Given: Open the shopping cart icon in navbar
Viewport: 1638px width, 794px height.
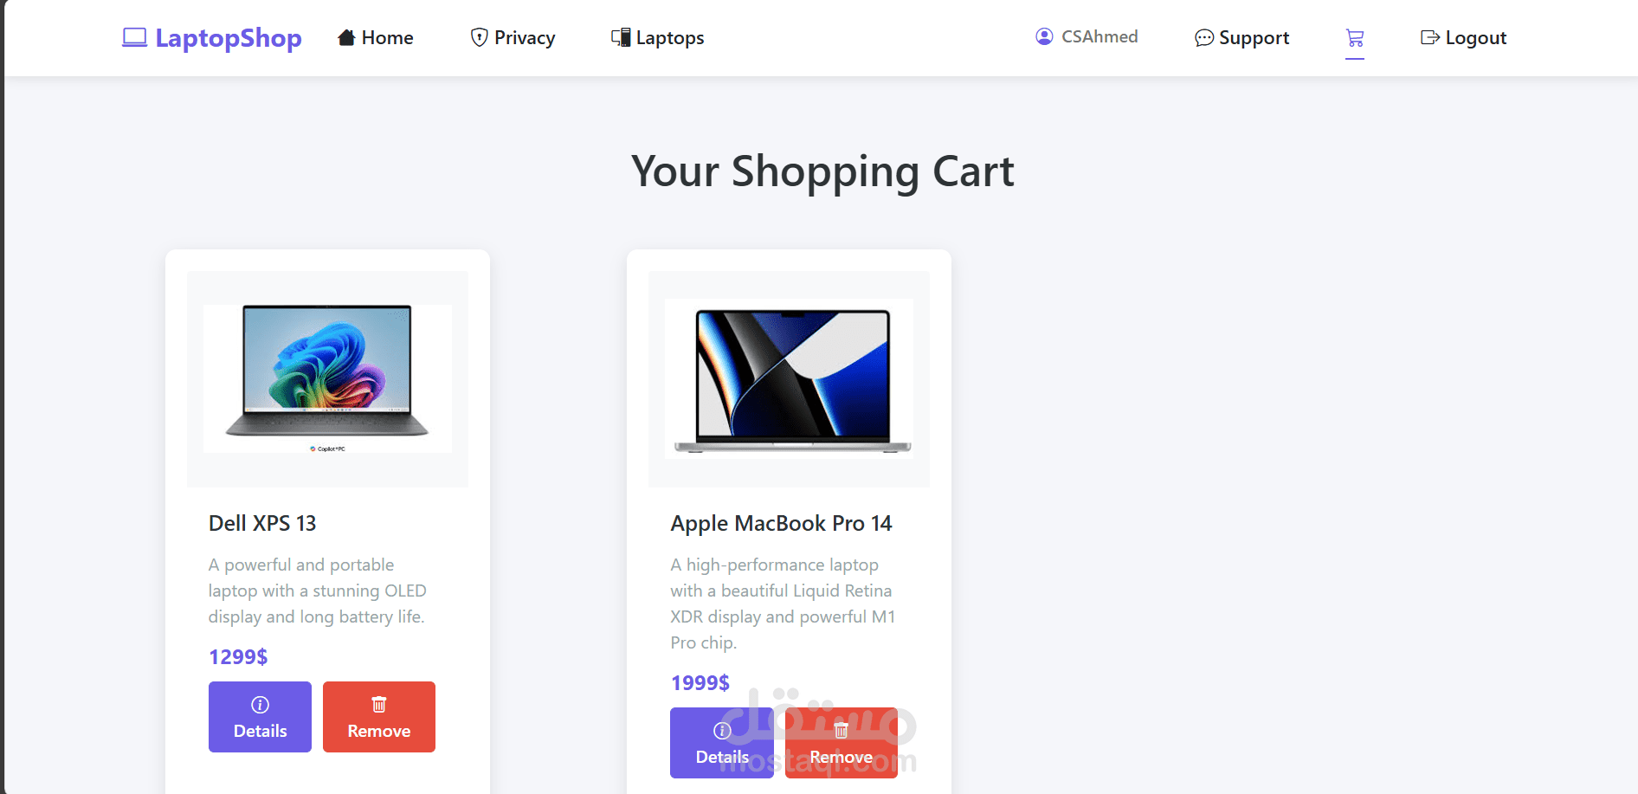Looking at the screenshot, I should (x=1355, y=38).
